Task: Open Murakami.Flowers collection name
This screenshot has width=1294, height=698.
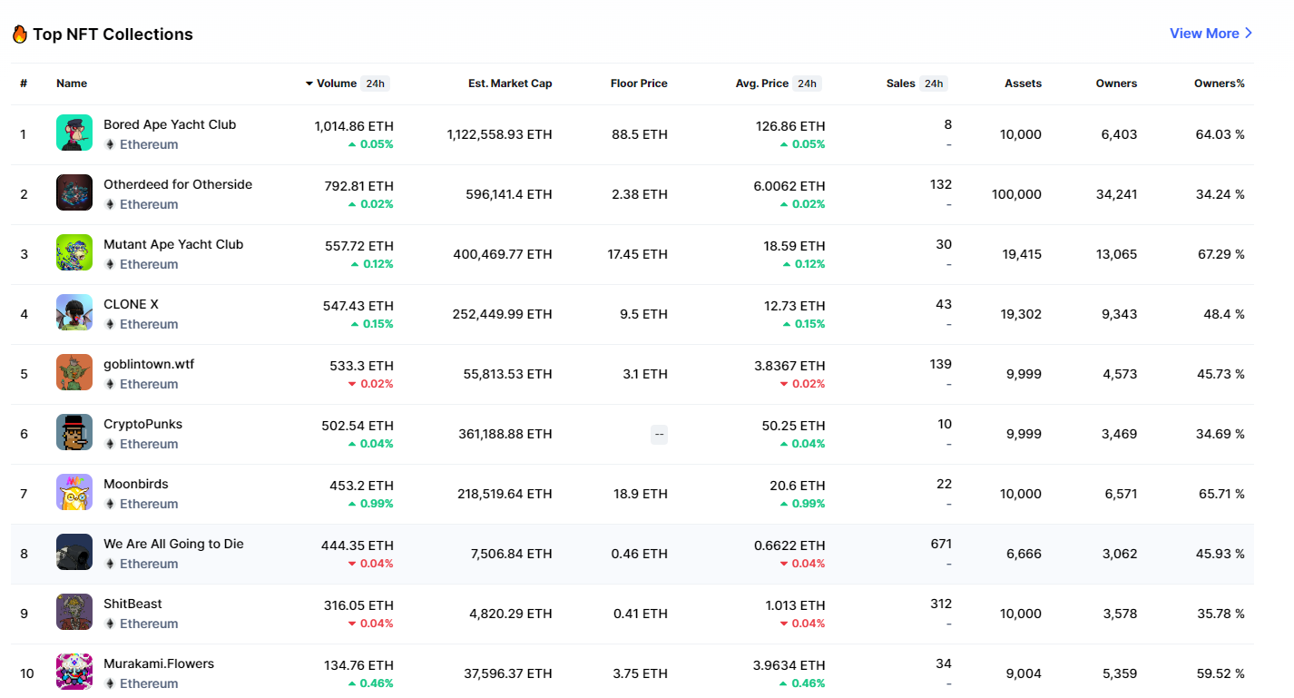Action: [159, 664]
